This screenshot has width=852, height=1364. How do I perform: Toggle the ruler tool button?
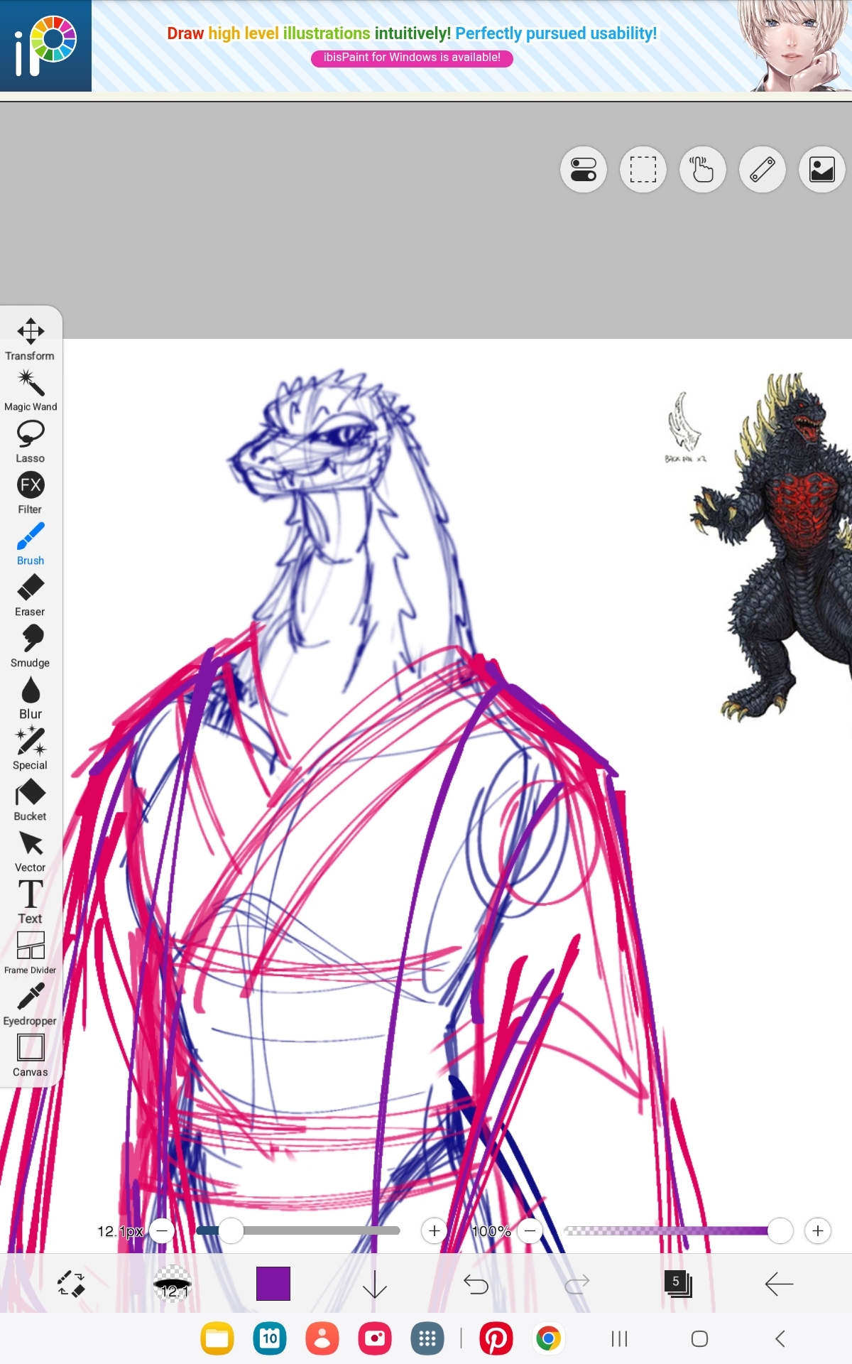(x=762, y=170)
